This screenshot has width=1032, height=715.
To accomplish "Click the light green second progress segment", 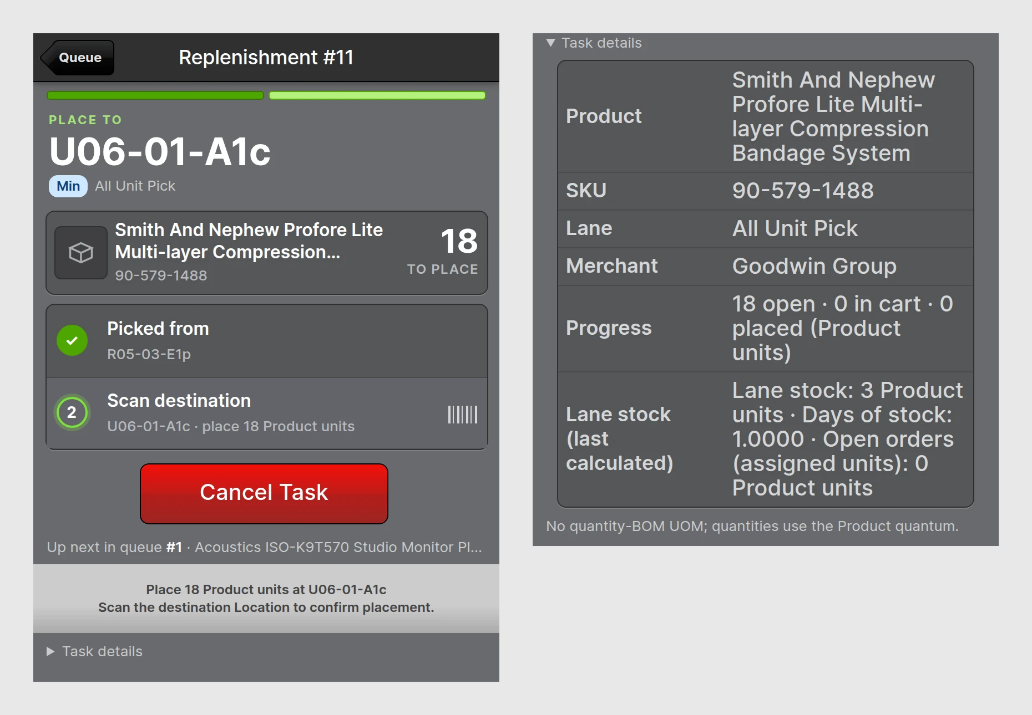I will click(377, 95).
